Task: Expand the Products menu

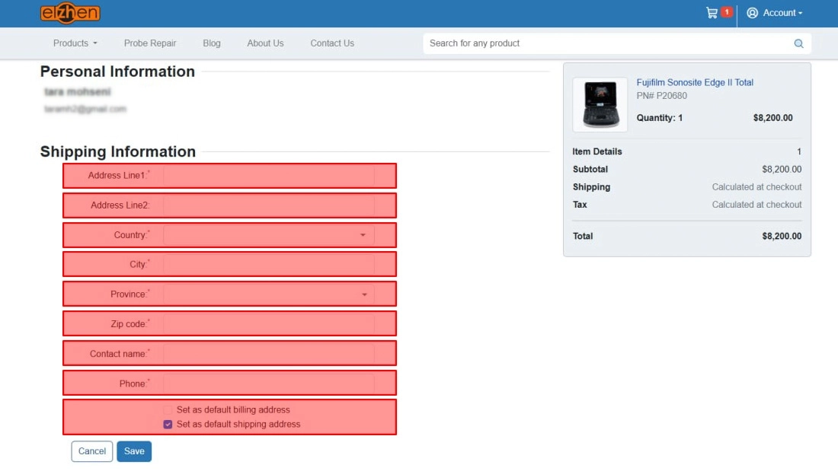Action: [x=75, y=43]
